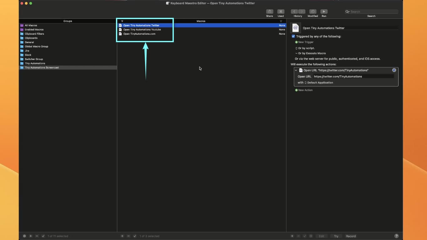Image resolution: width=427 pixels, height=240 pixels.
Task: Toggle enable for selected macro checkmark
Action: [x=135, y=236]
